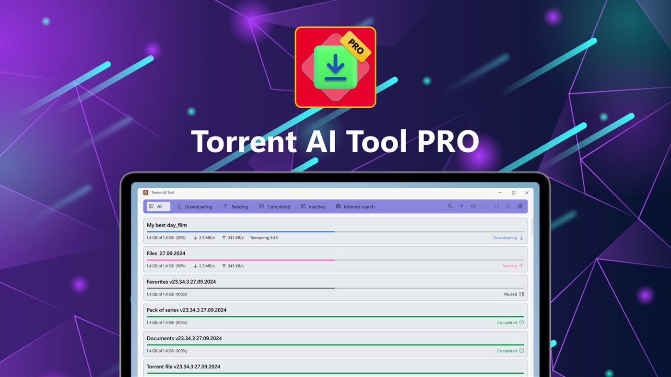Add a new torrent using the plus icon
This screenshot has width=671, height=377.
462,206
